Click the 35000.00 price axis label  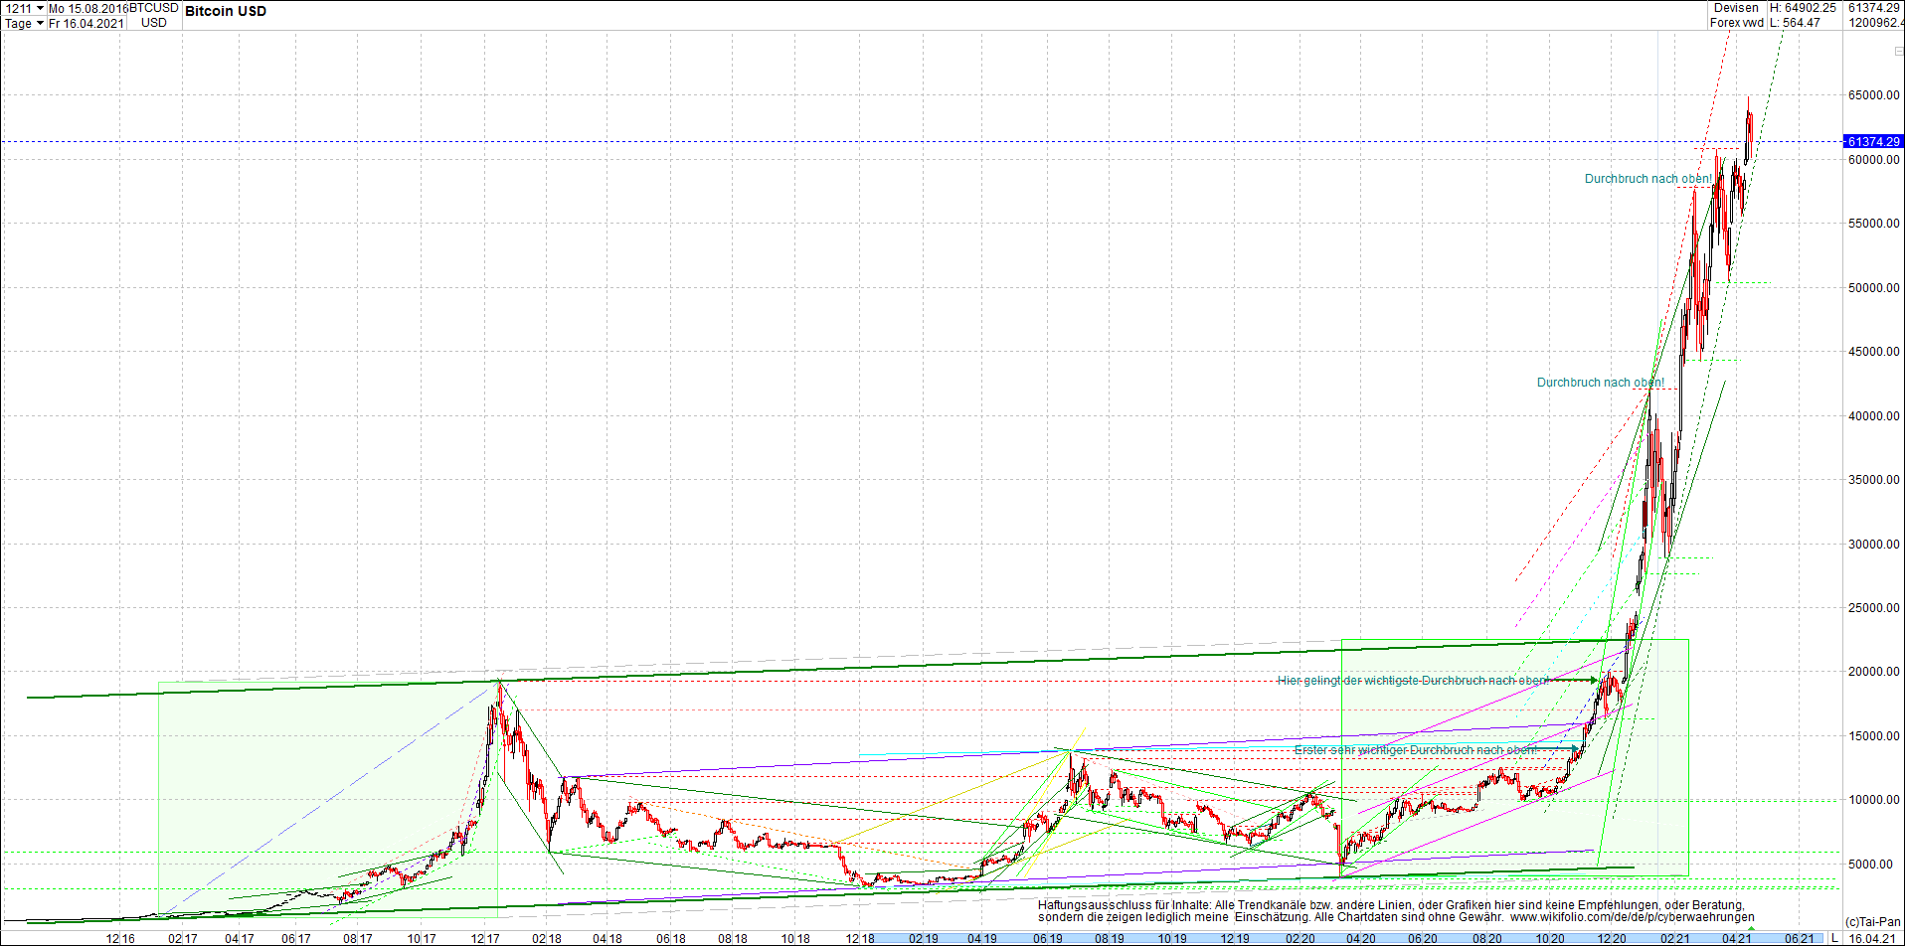[1874, 480]
